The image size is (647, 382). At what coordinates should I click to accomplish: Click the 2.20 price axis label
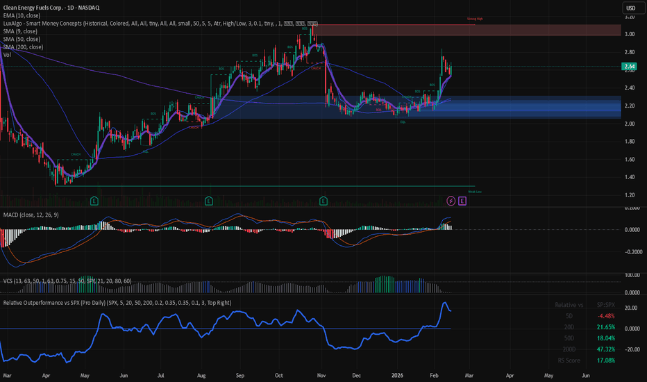click(629, 106)
